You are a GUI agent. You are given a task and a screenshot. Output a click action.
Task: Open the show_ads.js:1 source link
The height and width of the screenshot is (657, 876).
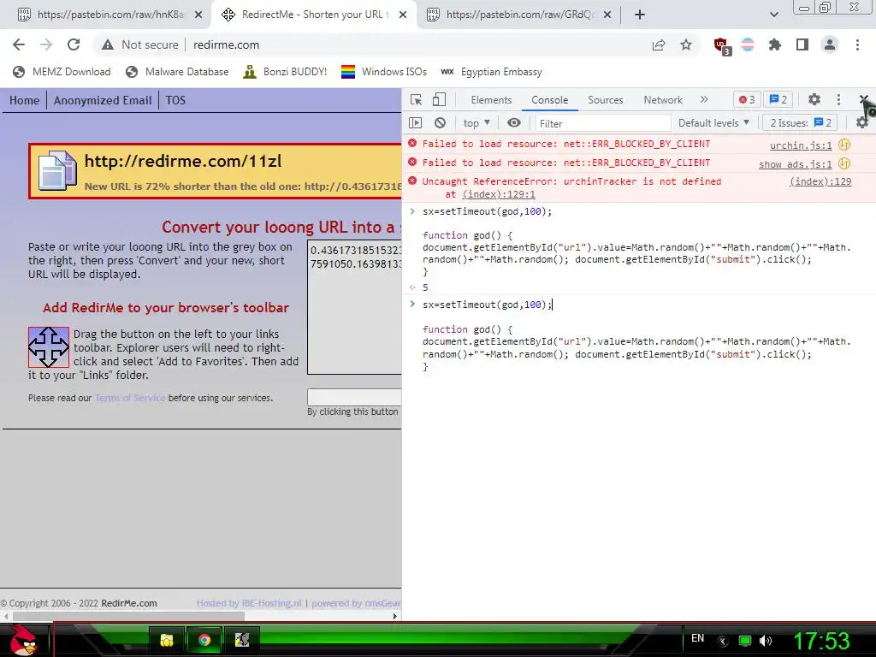tap(795, 164)
